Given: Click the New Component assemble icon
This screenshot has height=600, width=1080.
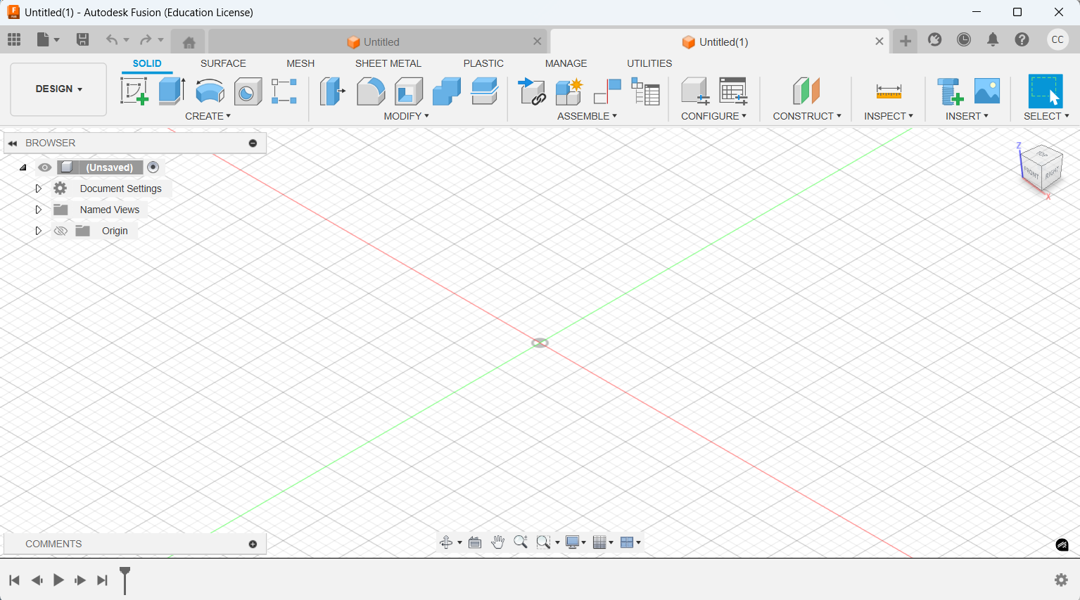Looking at the screenshot, I should 568,91.
